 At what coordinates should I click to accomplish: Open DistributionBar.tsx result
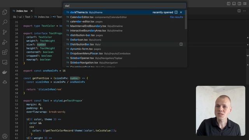coord(124,44)
